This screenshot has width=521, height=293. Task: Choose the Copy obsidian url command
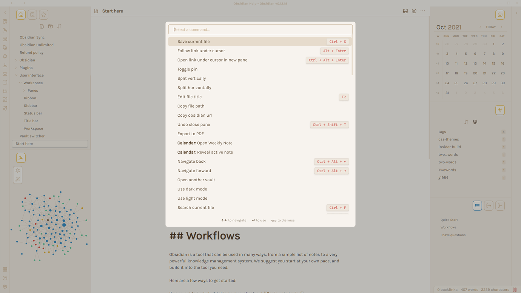point(260,115)
